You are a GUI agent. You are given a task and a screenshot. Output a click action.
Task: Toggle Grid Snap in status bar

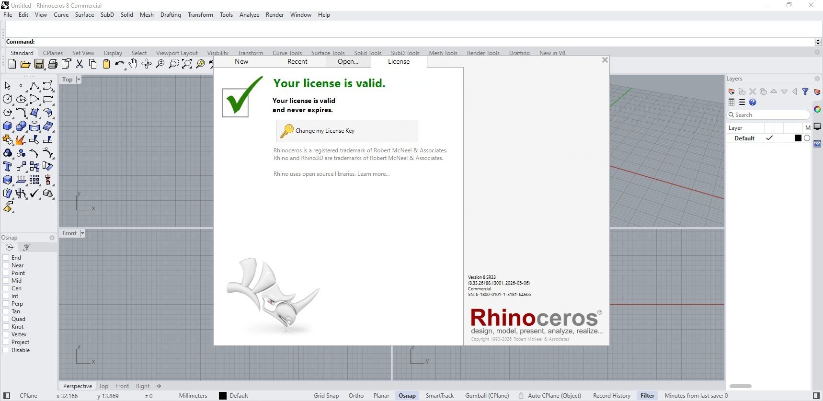(x=326, y=396)
